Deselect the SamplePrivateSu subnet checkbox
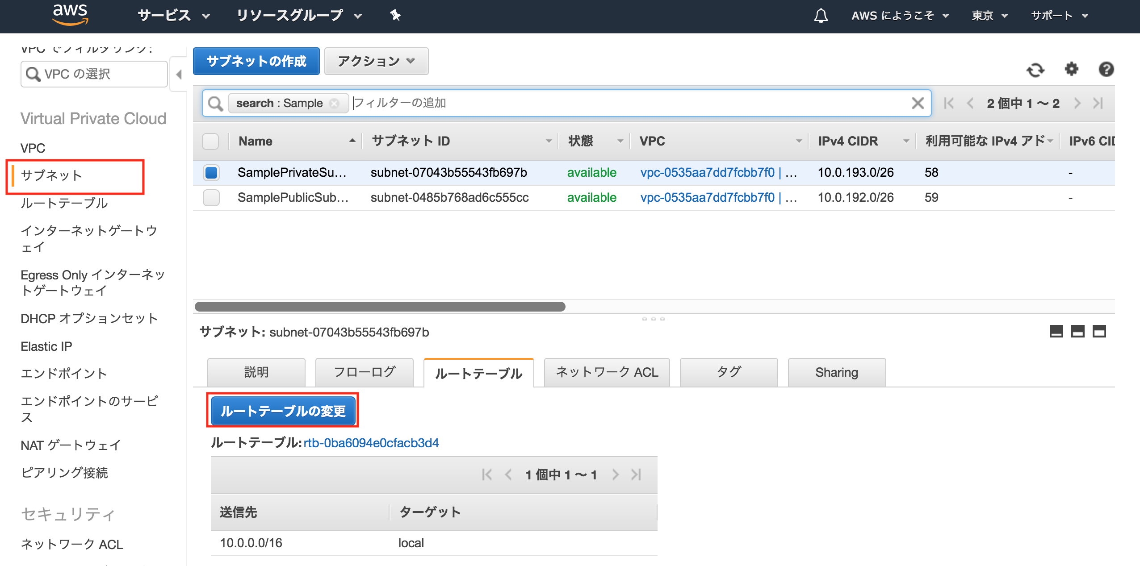This screenshot has height=566, width=1140. tap(211, 173)
